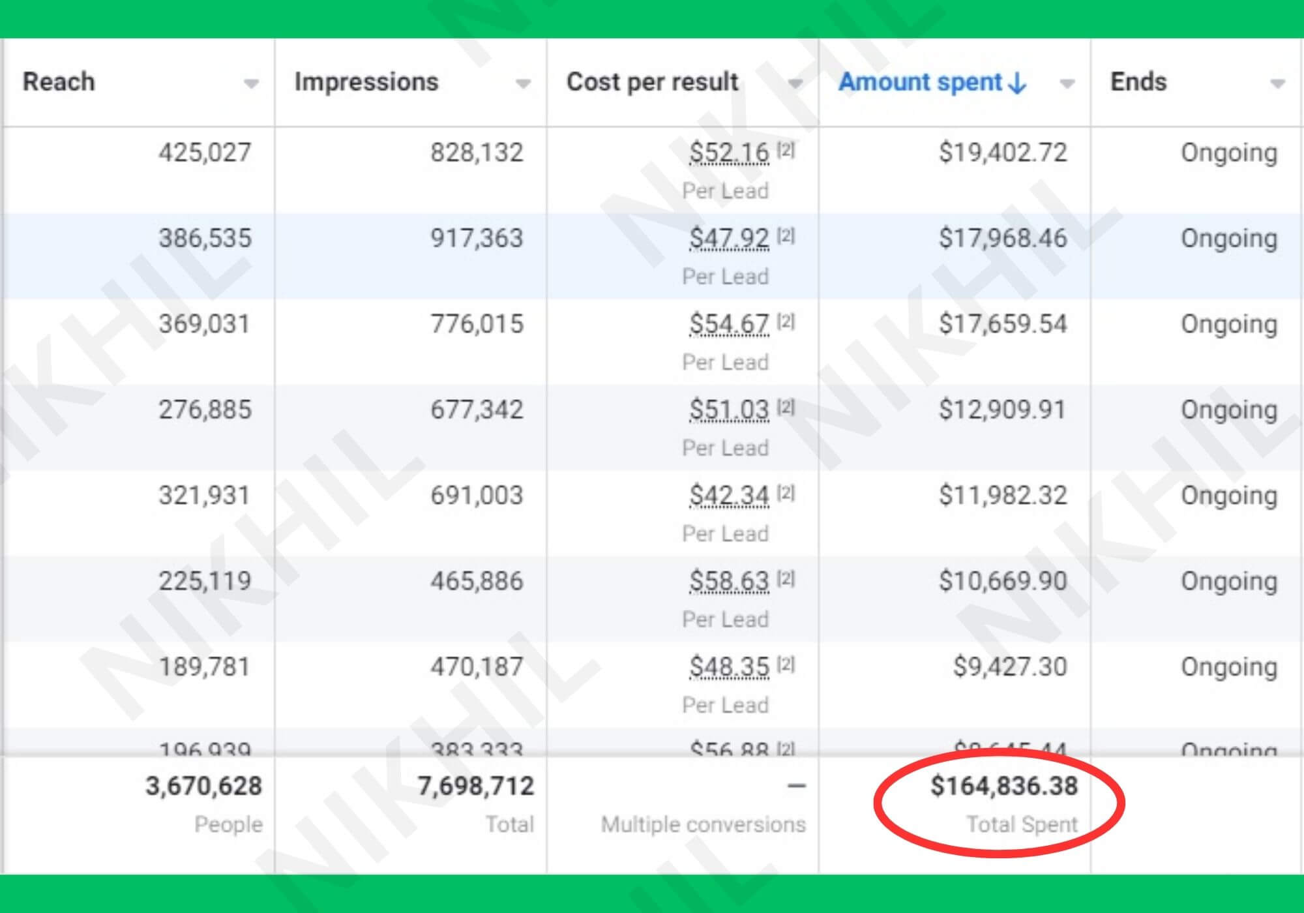Click the Reach column header
This screenshot has height=913, width=1304.
pos(59,82)
